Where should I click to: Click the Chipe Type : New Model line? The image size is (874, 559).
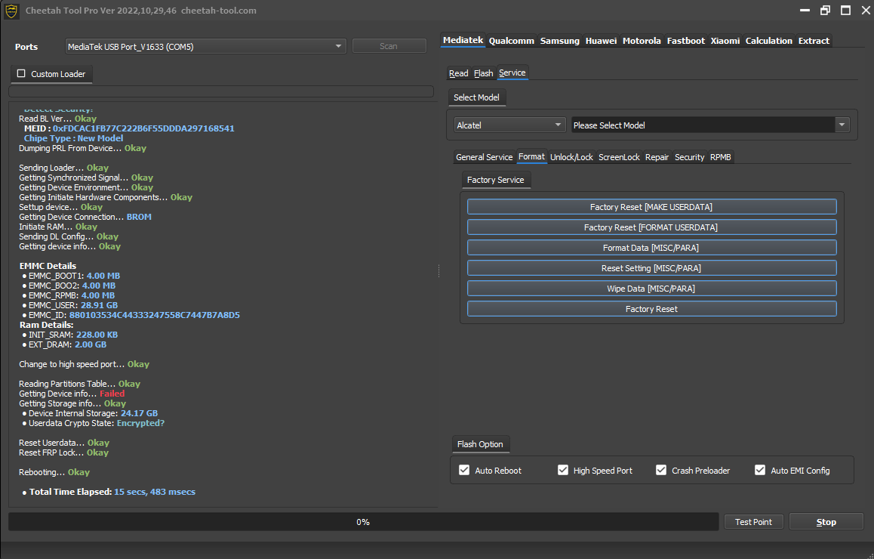[x=73, y=138]
